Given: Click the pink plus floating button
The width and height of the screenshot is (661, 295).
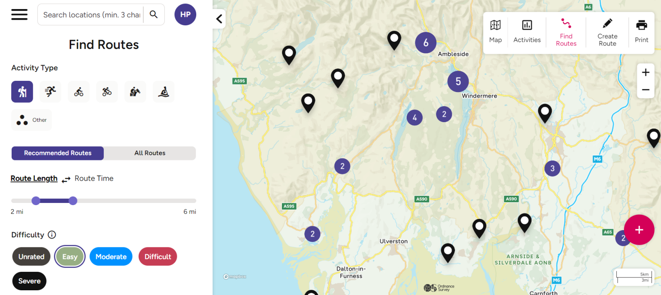Looking at the screenshot, I should (x=639, y=230).
